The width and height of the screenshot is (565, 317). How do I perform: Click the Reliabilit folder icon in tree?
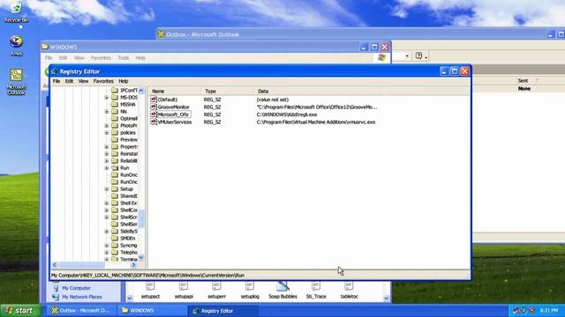pyautogui.click(x=115, y=160)
